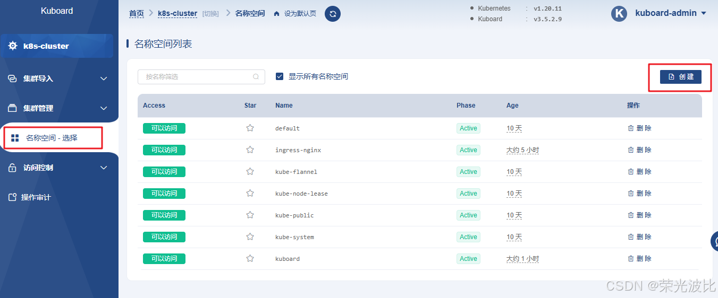This screenshot has height=298, width=718.
Task: Delete the ingress-nginx namespace
Action: click(639, 150)
